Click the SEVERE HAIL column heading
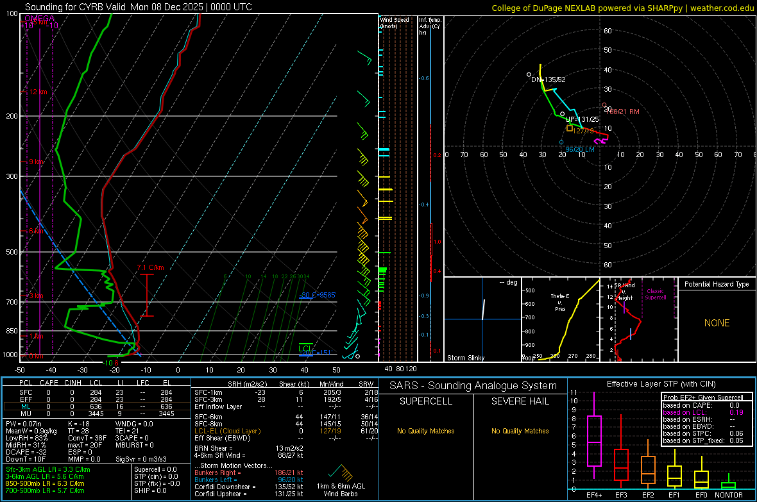This screenshot has height=502, width=757. [520, 401]
